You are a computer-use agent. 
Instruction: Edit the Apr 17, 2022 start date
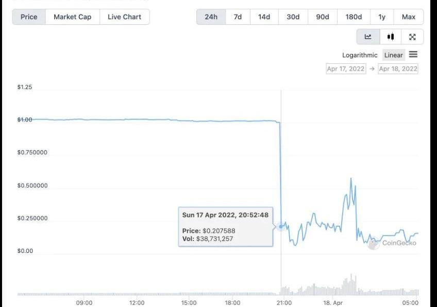click(x=346, y=69)
